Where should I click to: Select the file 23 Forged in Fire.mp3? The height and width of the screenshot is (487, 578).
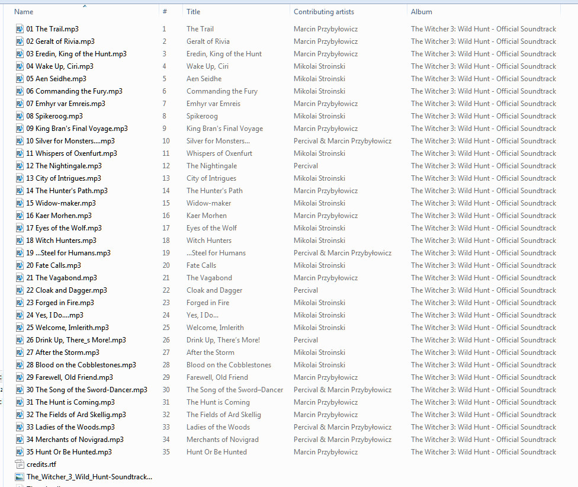[60, 303]
